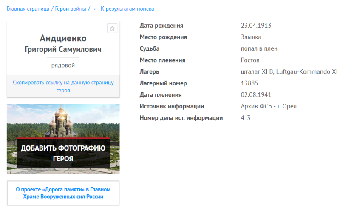Click the Место пленения label
This screenshot has width=340, height=208.
pos(162,60)
